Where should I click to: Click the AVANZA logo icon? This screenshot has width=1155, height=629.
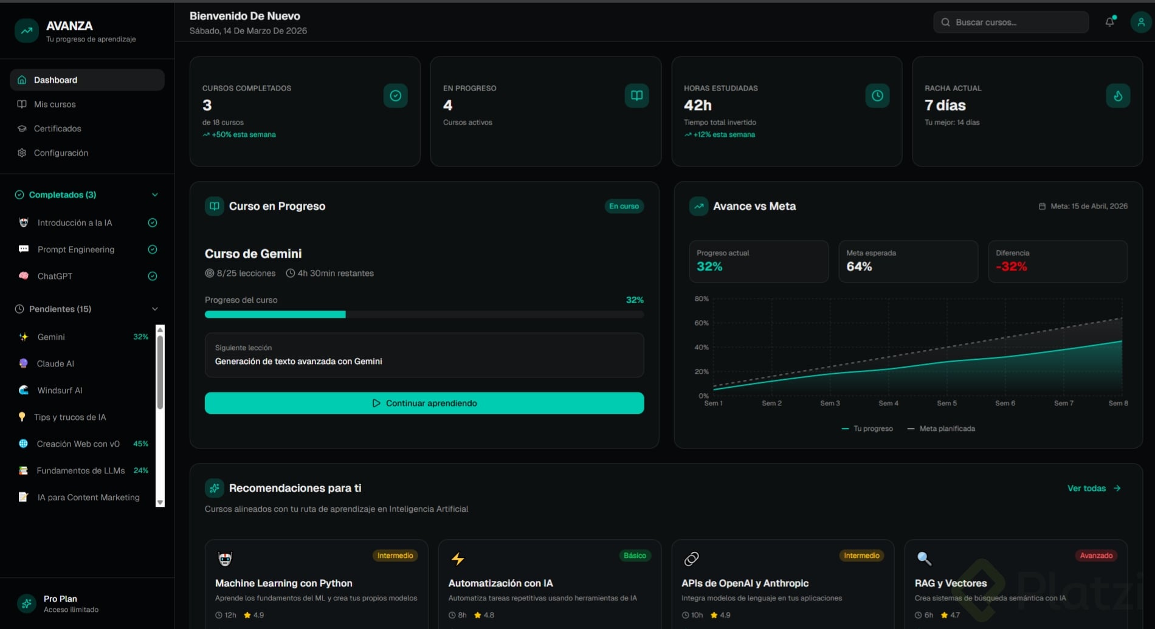(x=27, y=30)
